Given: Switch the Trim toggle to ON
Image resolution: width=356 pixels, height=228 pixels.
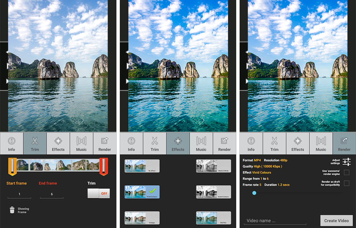Looking at the screenshot, I should 98,193.
